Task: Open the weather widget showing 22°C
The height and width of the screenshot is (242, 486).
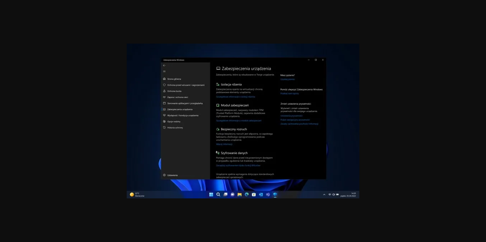Action: pyautogui.click(x=137, y=194)
